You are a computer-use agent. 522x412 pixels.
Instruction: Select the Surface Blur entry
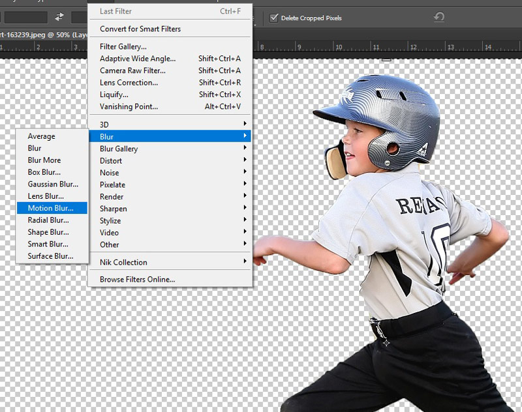tap(50, 256)
